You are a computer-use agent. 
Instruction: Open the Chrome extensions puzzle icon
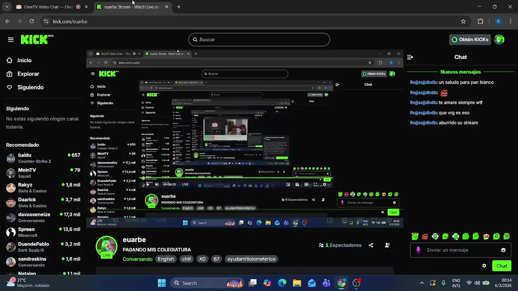point(481,21)
